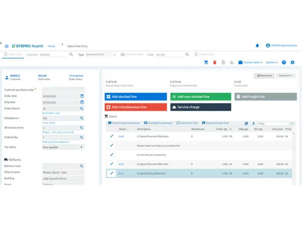Click the customer search magnifier in the toolbar
This screenshot has height=227, width=302.
71,54
